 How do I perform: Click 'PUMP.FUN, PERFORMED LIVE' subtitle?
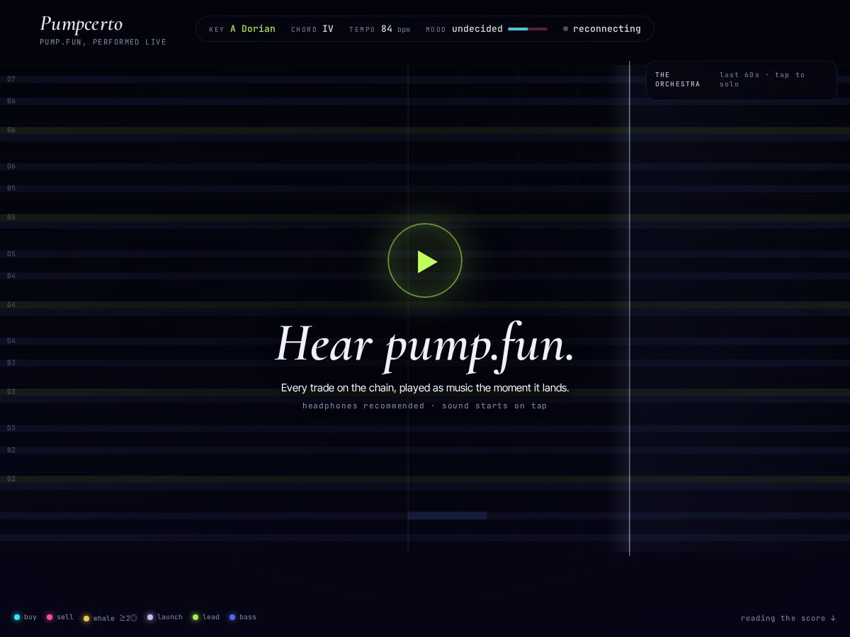[x=103, y=42]
